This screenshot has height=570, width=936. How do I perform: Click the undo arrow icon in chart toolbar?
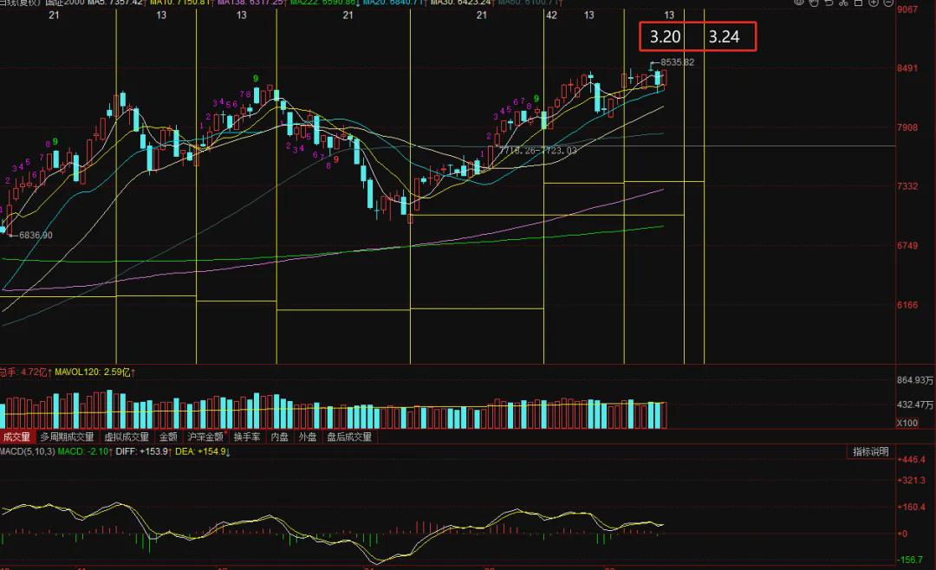tap(829, 3)
